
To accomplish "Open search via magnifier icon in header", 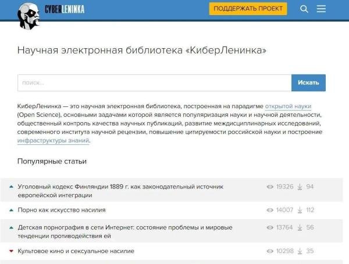I will coord(304,9).
